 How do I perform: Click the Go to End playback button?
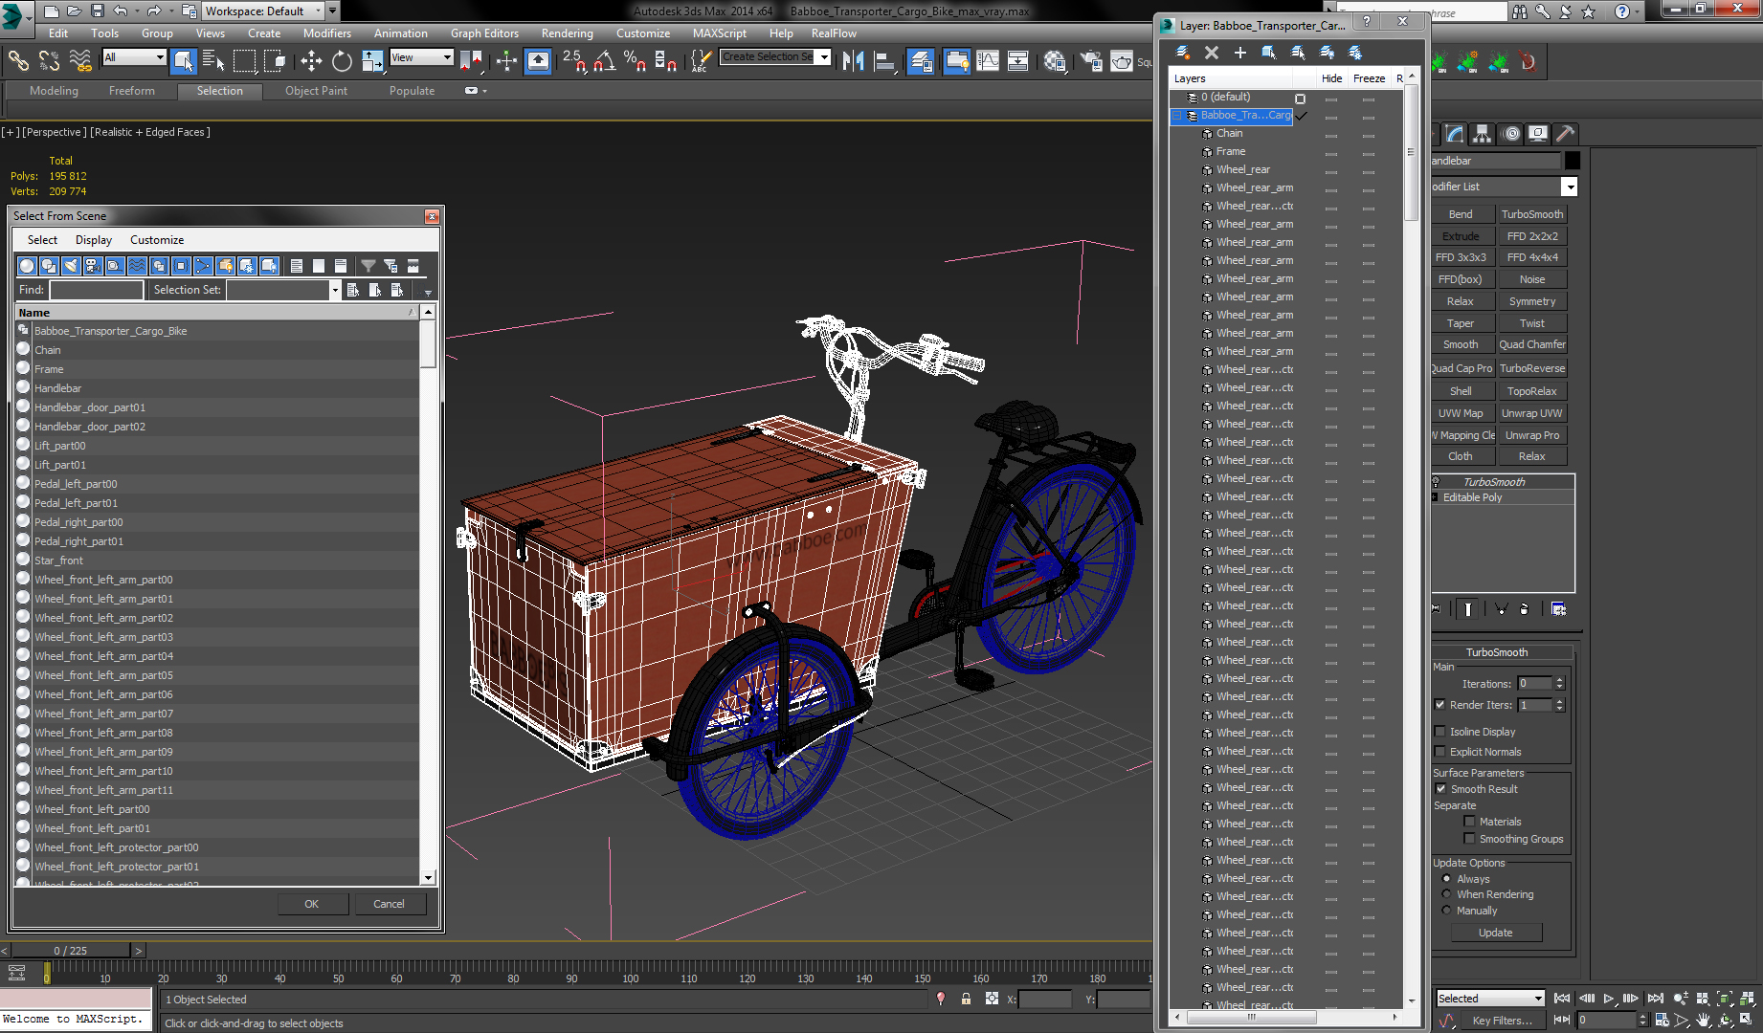pos(1655,999)
